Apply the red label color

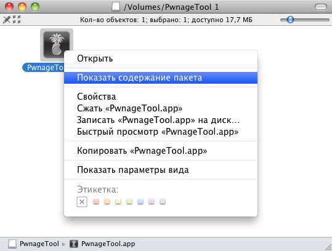click(x=96, y=201)
